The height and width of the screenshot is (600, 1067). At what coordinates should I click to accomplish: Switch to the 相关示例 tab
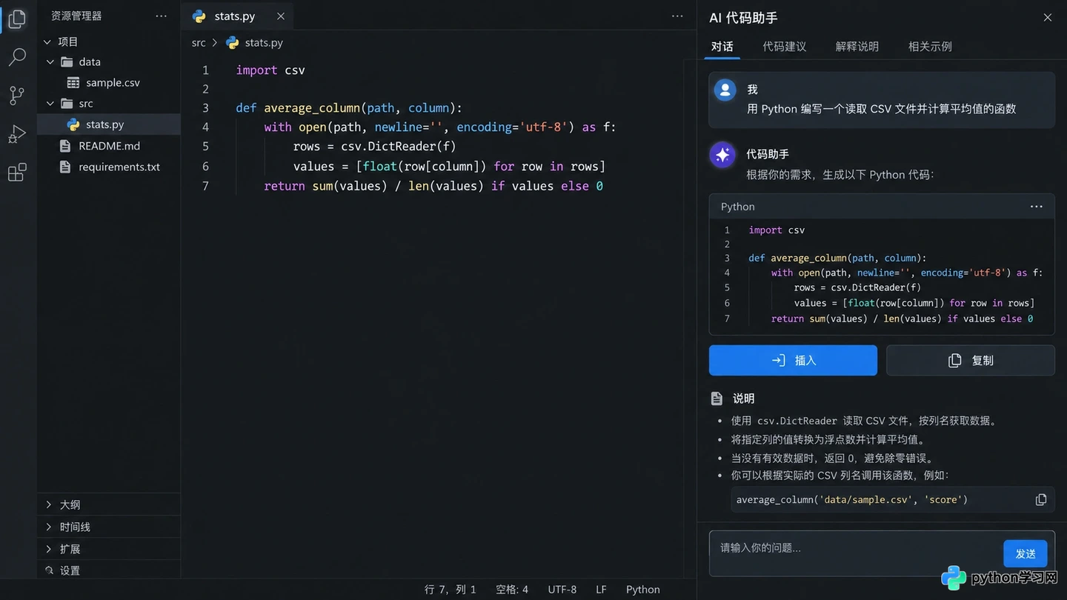930,46
